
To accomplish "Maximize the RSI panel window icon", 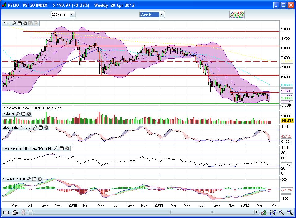I will pyautogui.click(x=62, y=148).
